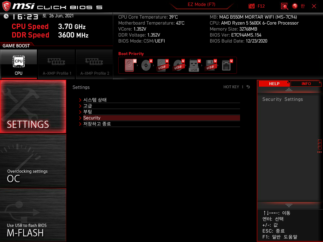The image size is (323, 242).
Task: Click the right-edge panel collapse arrows
Action: (320, 152)
